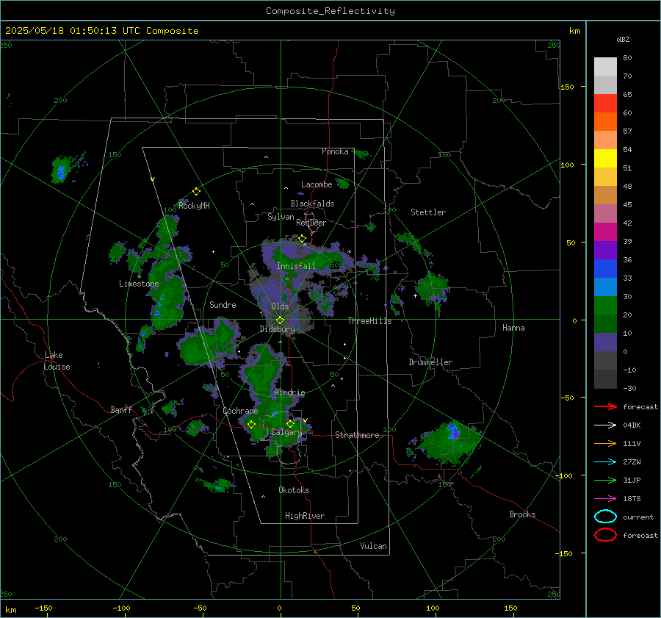Click the red 60-65 dBZ swatch
The width and height of the screenshot is (661, 618).
pos(605,104)
